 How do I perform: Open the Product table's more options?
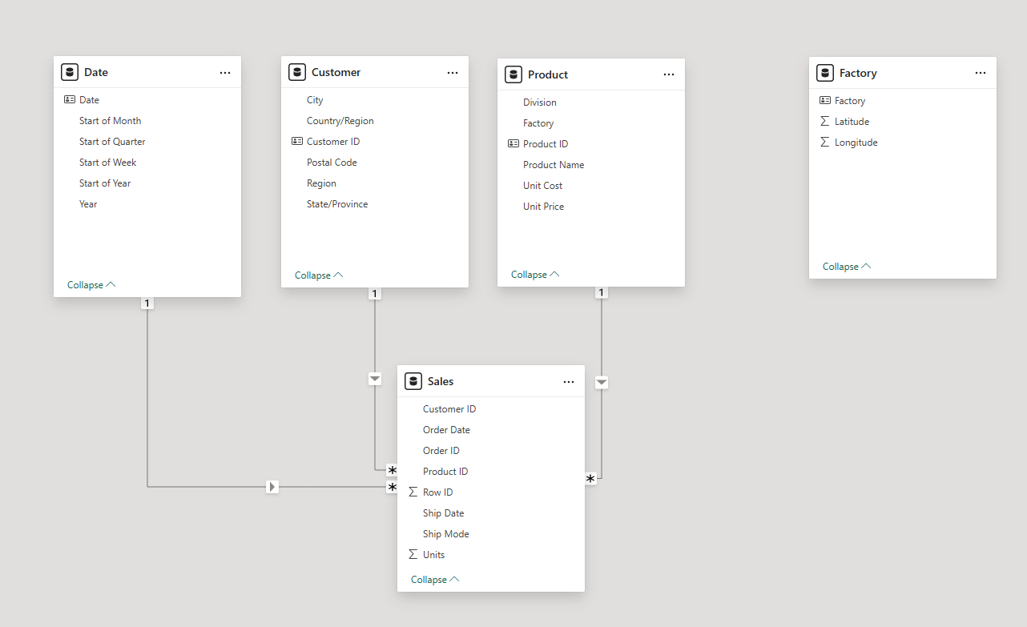point(669,74)
